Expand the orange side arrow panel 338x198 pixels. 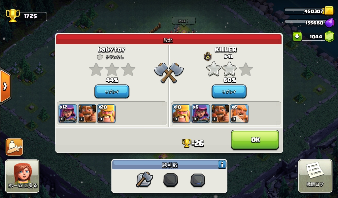(5, 86)
